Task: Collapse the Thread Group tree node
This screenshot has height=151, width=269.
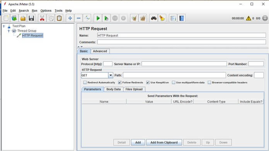Action: (x=9, y=31)
